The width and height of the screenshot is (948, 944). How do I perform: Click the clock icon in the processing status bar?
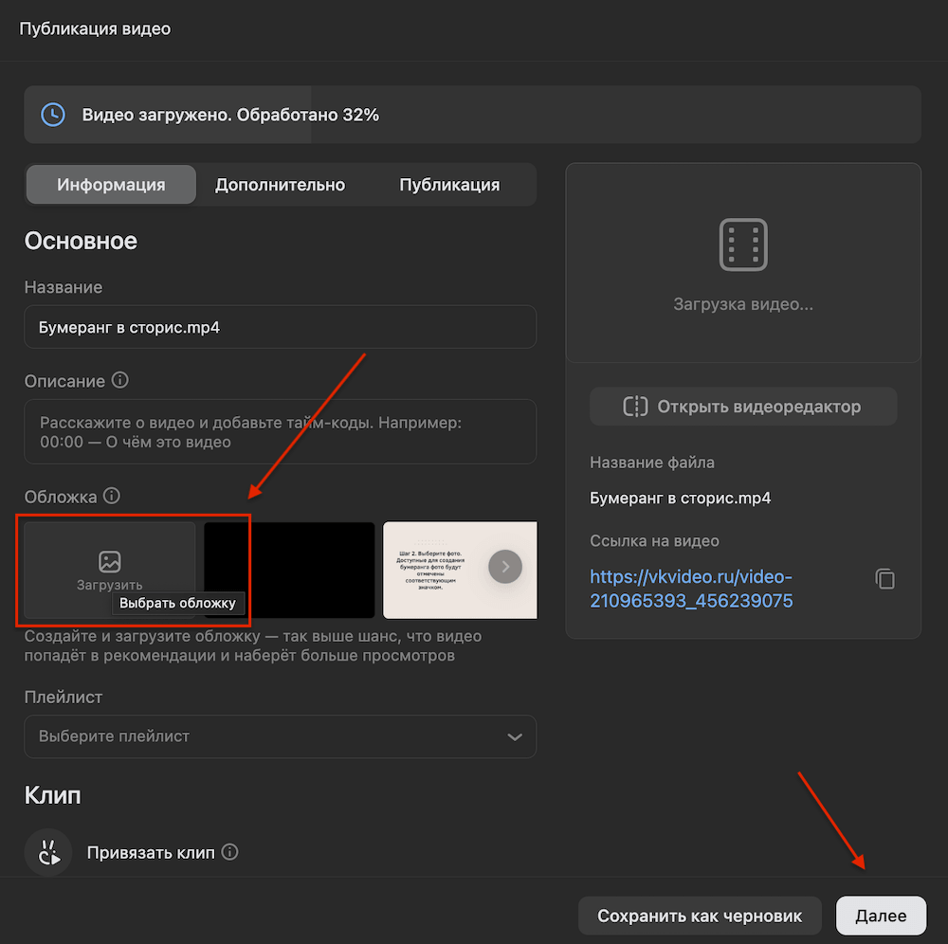coord(53,115)
